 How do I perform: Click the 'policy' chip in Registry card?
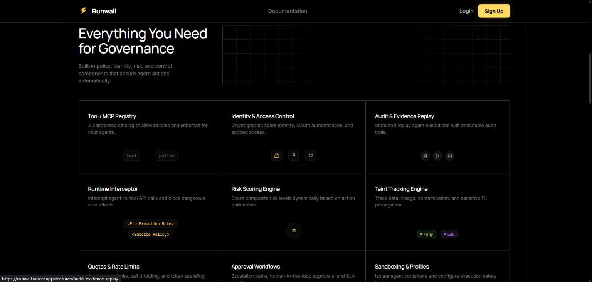(x=166, y=156)
